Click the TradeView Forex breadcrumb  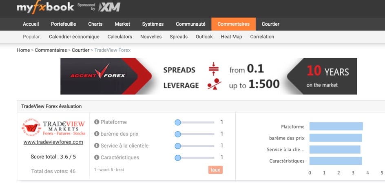click(113, 50)
